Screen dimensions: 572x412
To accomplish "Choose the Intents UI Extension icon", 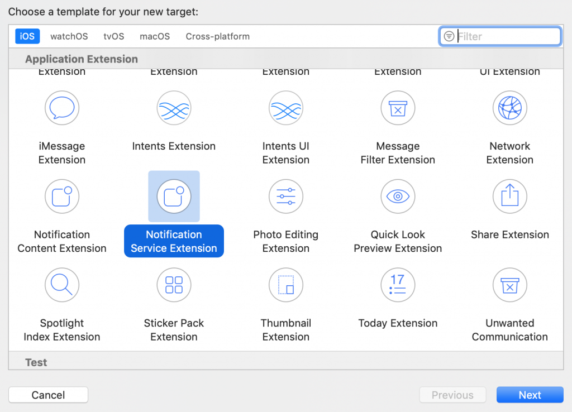I will click(285, 108).
